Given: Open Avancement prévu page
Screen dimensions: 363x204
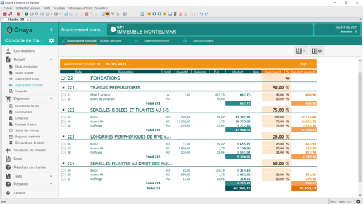Looking at the screenshot, I should pyautogui.click(x=27, y=79).
